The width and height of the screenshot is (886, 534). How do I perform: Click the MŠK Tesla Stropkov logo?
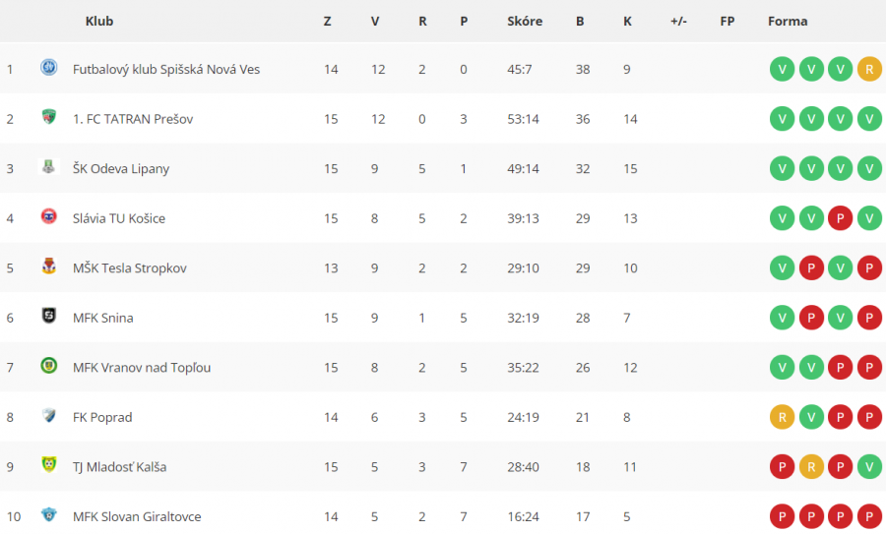point(49,266)
